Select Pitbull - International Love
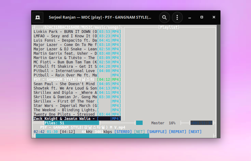Viewport: 251px width, 161px height. click(x=77, y=71)
